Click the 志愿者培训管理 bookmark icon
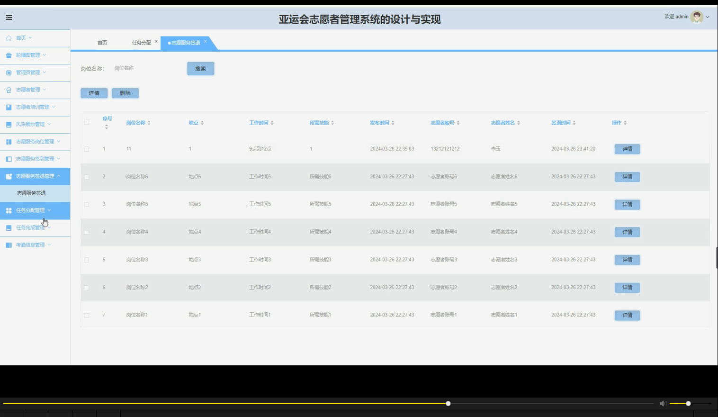Screen dimensions: 718x417 [x=9, y=107]
